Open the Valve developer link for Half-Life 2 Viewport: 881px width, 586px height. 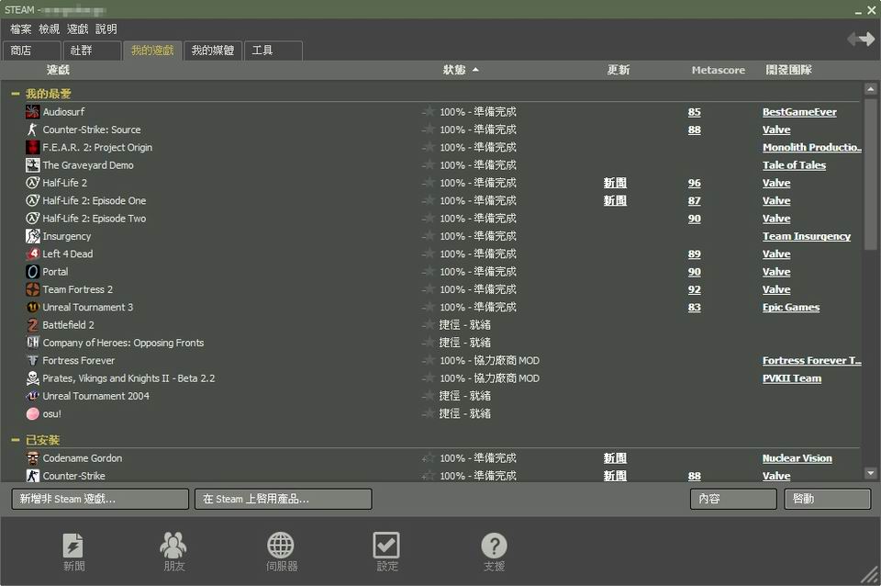(x=776, y=183)
